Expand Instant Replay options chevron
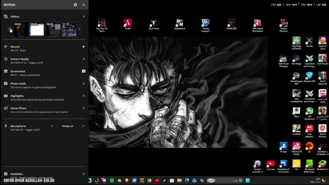Screen dimensions: 329x185 point(84,59)
